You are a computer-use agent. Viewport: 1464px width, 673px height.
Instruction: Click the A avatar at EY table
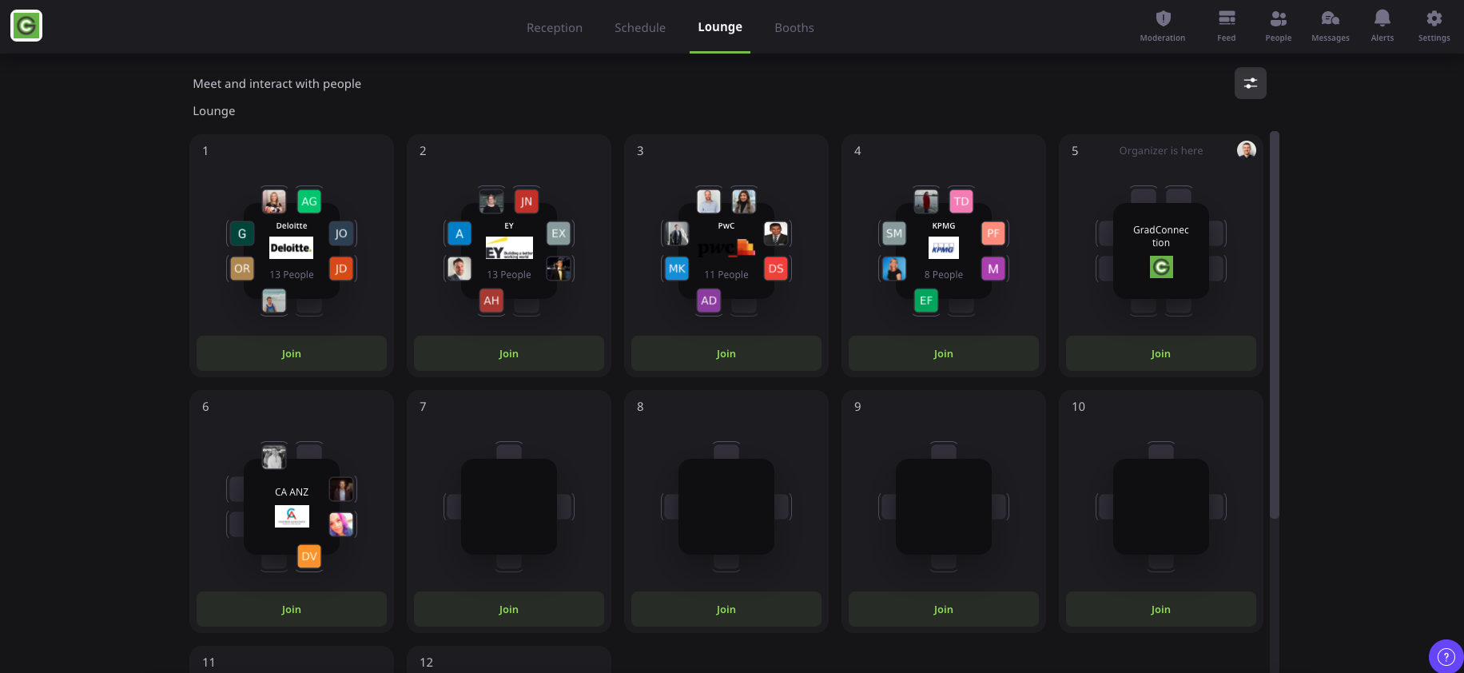point(459,233)
